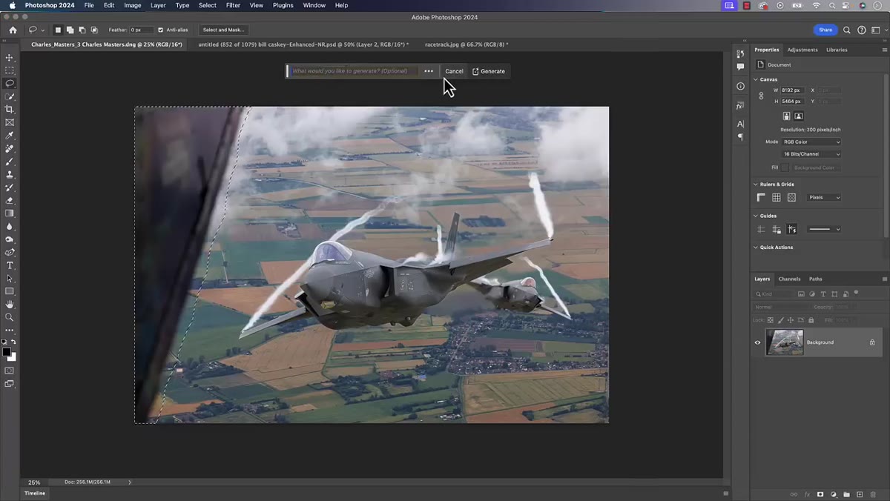This screenshot has height=501, width=890.
Task: Open the History panel icon
Action: (740, 53)
